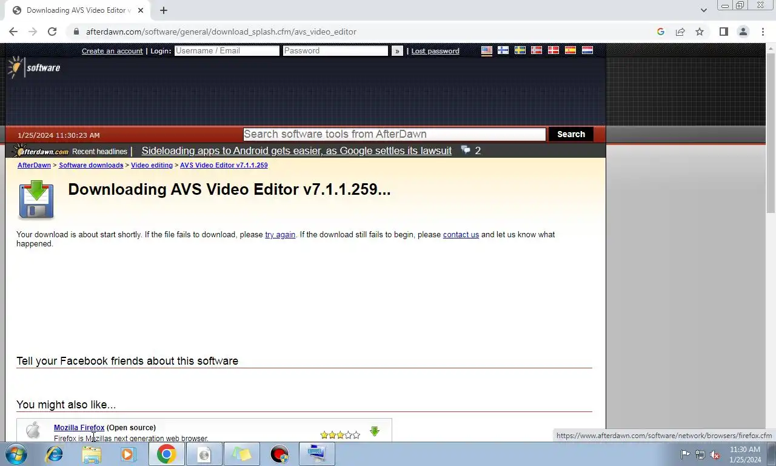Open AVS Video Editor v7.1.1.259 breadcrumb
Image resolution: width=776 pixels, height=466 pixels.
coord(224,165)
